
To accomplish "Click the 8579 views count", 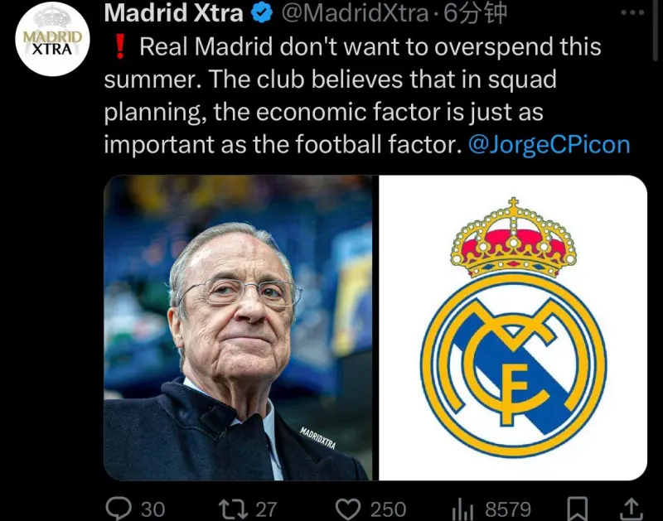I will 508,509.
